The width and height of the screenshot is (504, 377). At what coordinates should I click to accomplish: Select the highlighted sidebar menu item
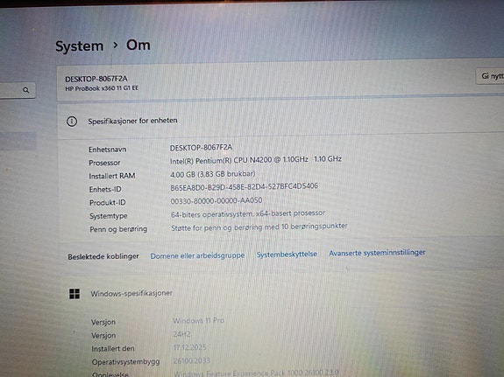(x=18, y=141)
